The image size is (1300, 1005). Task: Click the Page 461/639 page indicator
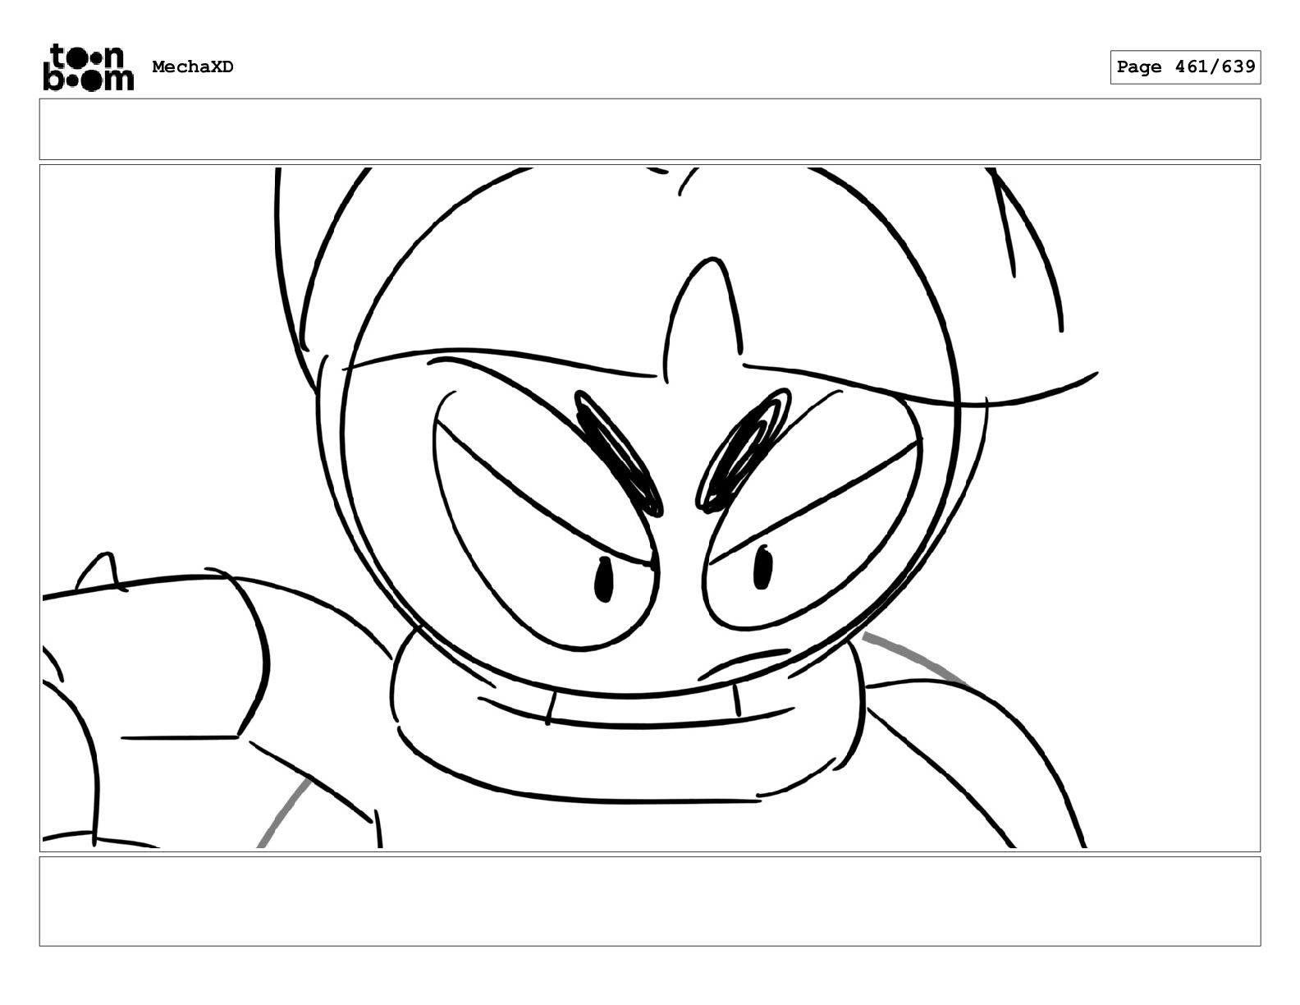click(1185, 67)
